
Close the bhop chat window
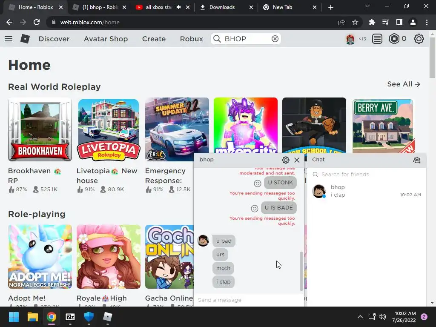point(297,160)
